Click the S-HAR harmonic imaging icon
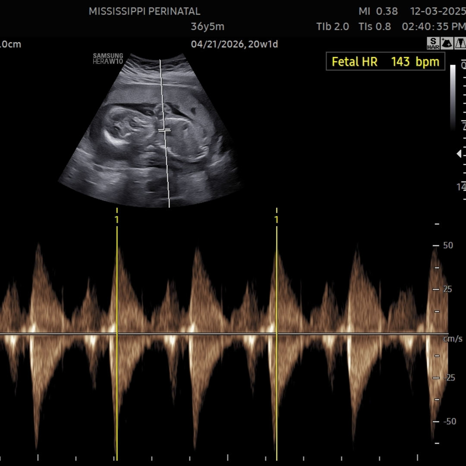This screenshot has width=466, height=466. pos(433,43)
